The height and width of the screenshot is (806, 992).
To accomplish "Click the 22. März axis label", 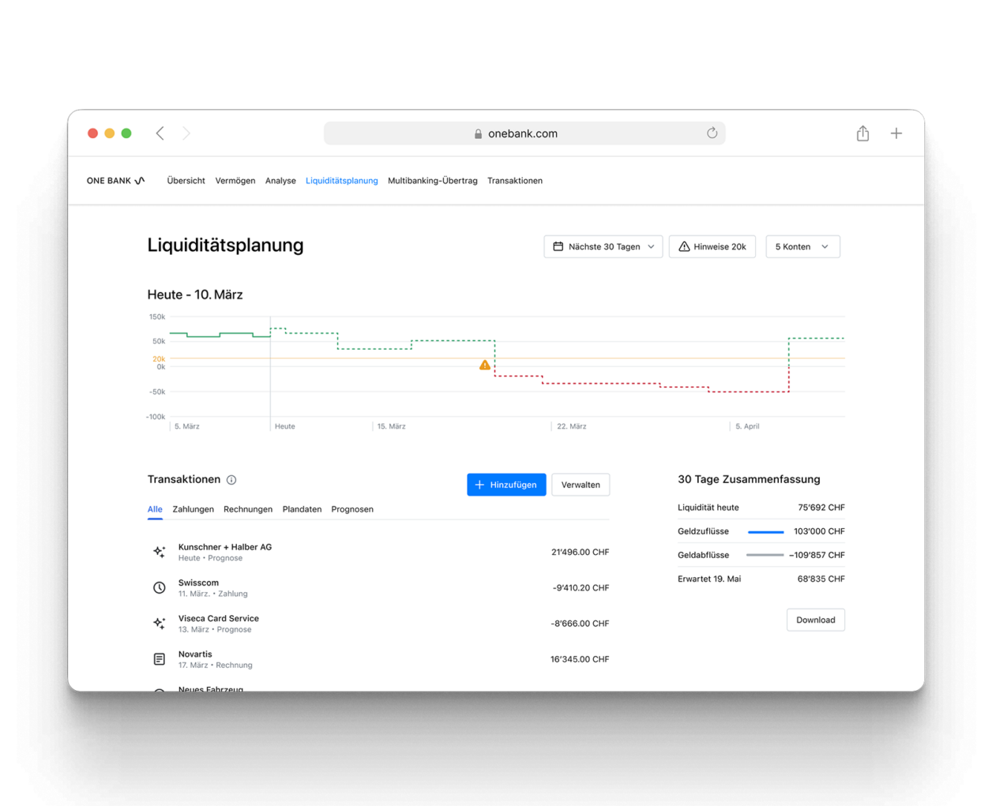I will click(x=572, y=426).
